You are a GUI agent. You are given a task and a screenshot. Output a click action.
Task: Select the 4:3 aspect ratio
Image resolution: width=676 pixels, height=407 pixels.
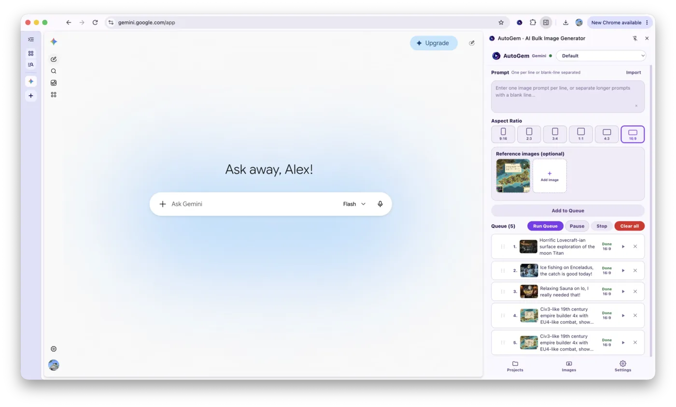click(x=607, y=134)
